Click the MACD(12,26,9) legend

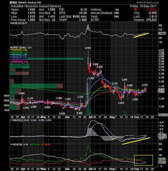click(x=31, y=121)
